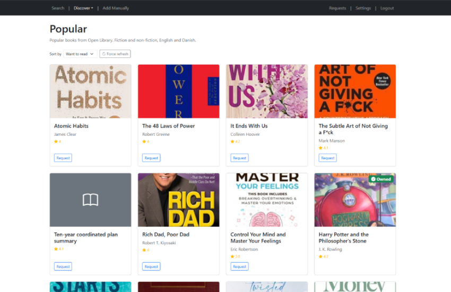
Task: Request the Atomic Habits book
Action: (x=63, y=158)
